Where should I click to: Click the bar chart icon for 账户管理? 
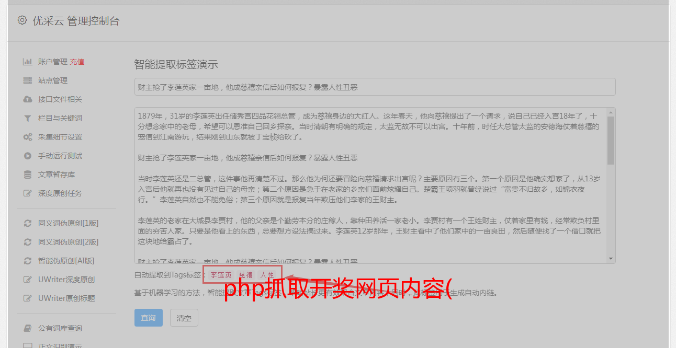28,62
